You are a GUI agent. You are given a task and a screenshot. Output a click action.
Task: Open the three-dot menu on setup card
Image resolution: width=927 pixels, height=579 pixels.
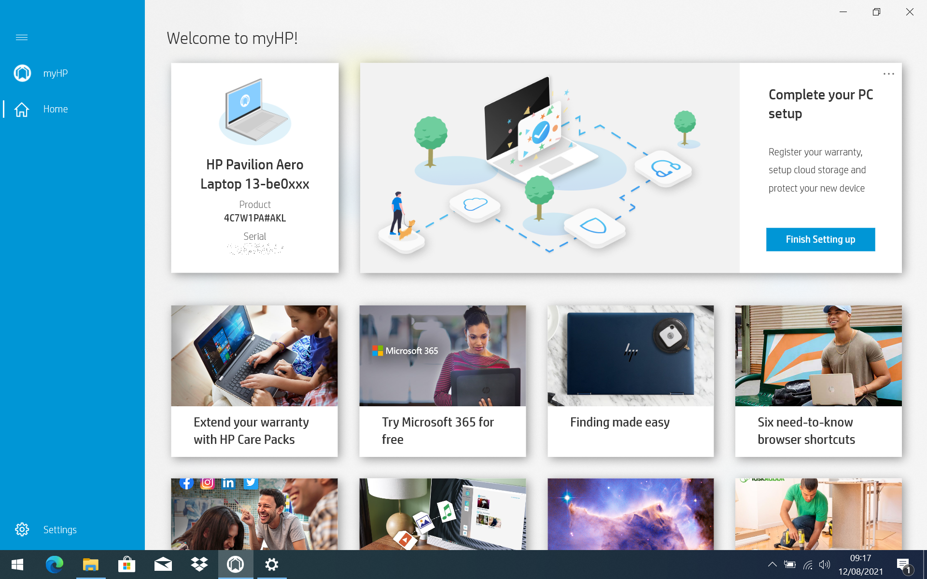point(888,74)
